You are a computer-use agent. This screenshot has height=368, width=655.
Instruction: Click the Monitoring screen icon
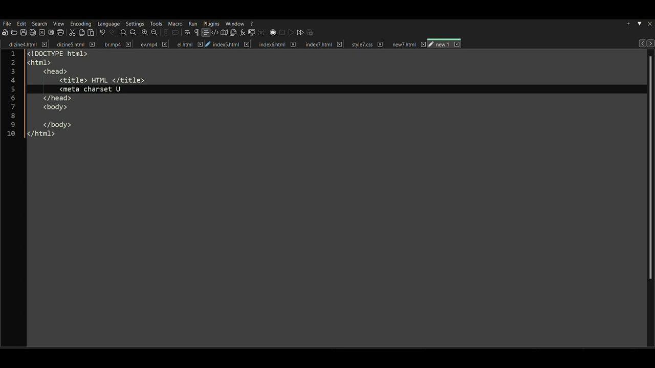tap(252, 32)
